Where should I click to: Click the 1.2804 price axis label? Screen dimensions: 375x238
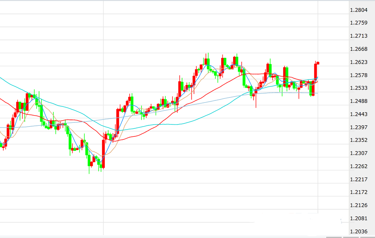pos(358,10)
